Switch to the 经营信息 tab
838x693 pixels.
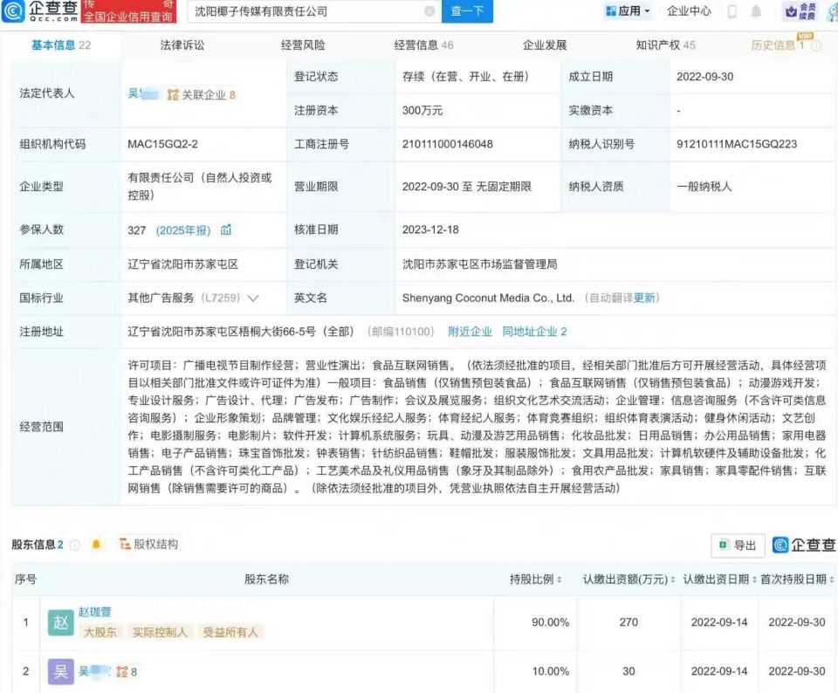click(424, 45)
